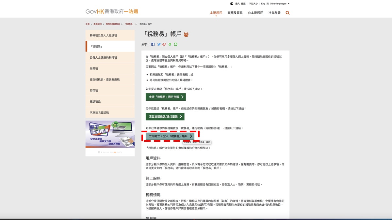Click the electronic tax filing banner advertisement
Screen dimensions: 392x220
point(110,135)
